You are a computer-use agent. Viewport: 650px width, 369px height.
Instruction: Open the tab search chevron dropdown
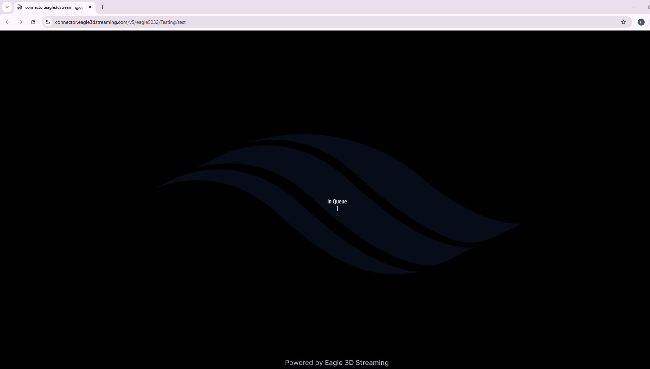(x=7, y=7)
